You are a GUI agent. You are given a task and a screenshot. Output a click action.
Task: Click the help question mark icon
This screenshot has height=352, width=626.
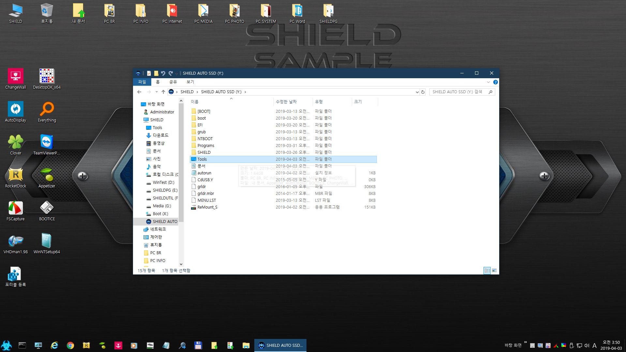click(495, 82)
